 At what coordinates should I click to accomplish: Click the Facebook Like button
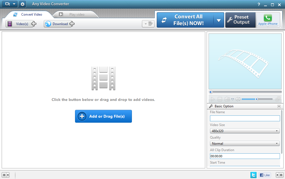click(x=265, y=175)
